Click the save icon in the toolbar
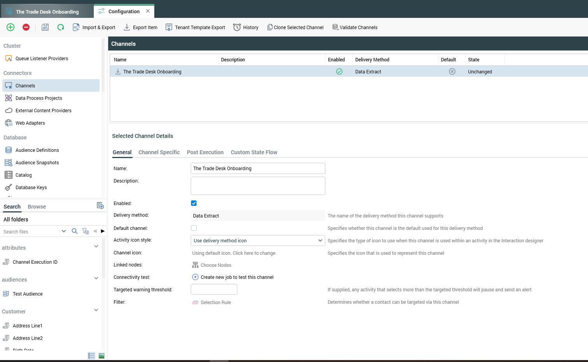 [x=45, y=27]
